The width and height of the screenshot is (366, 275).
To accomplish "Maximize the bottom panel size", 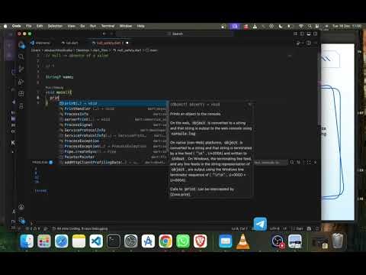I will 309,162.
